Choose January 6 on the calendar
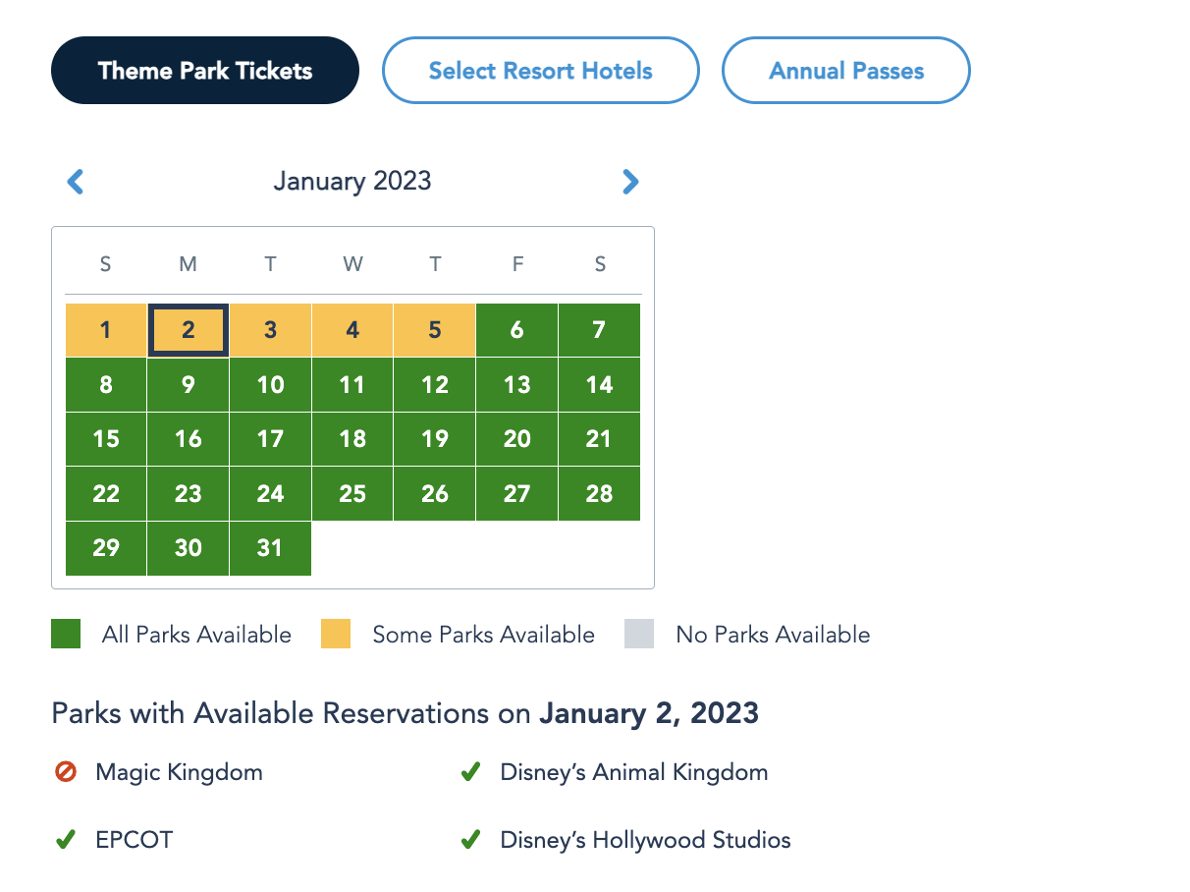This screenshot has width=1190, height=892. coord(517,330)
